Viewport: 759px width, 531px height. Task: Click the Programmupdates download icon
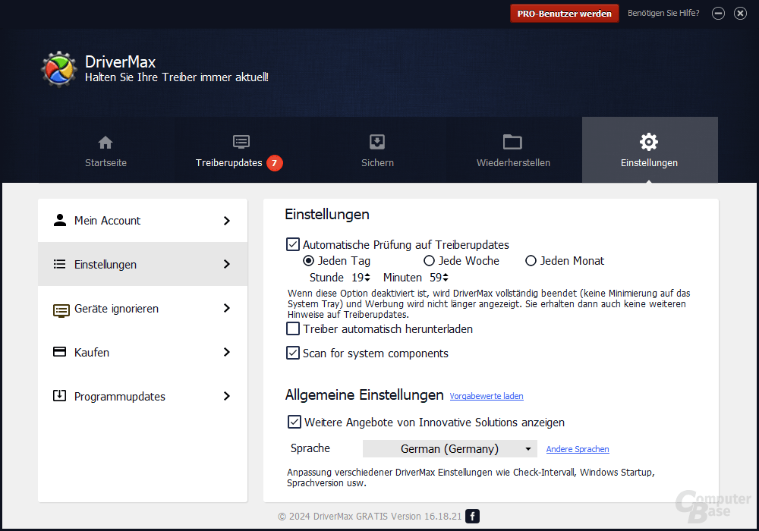[x=59, y=395]
